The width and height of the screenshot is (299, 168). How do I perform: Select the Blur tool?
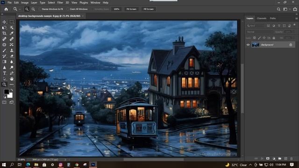[x=12, y=62]
